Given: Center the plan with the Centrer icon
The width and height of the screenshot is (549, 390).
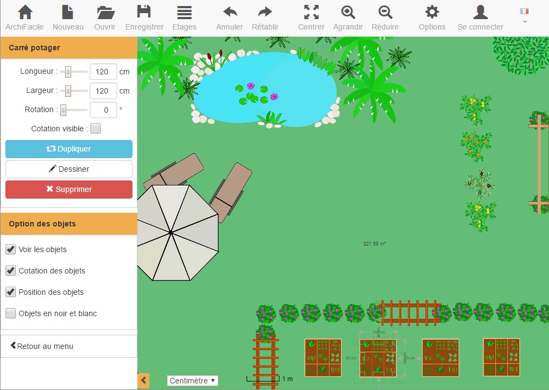Looking at the screenshot, I should [310, 12].
